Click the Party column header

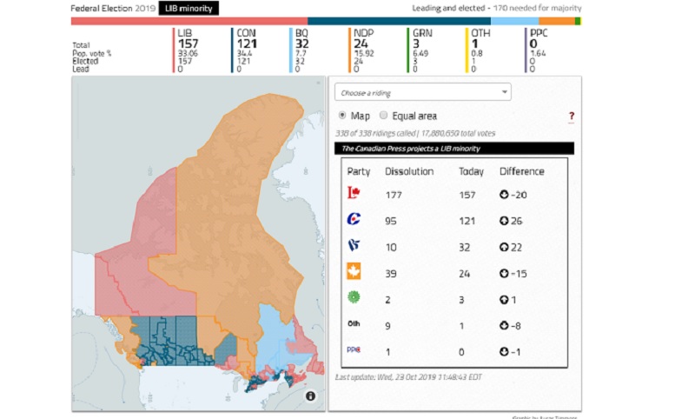pyautogui.click(x=359, y=171)
